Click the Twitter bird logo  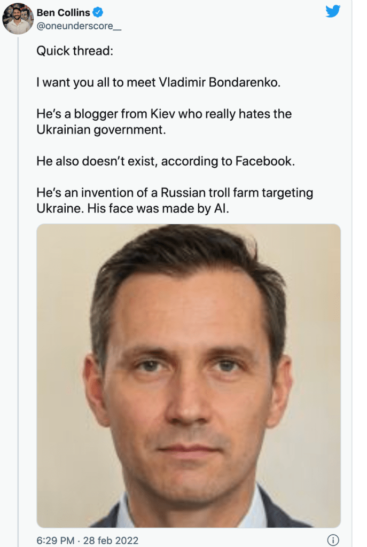tap(333, 11)
